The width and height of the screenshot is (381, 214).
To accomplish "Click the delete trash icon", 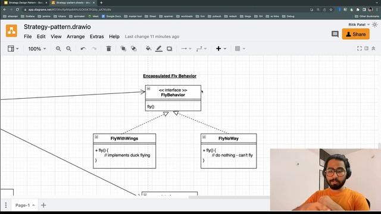I will click(108, 49).
